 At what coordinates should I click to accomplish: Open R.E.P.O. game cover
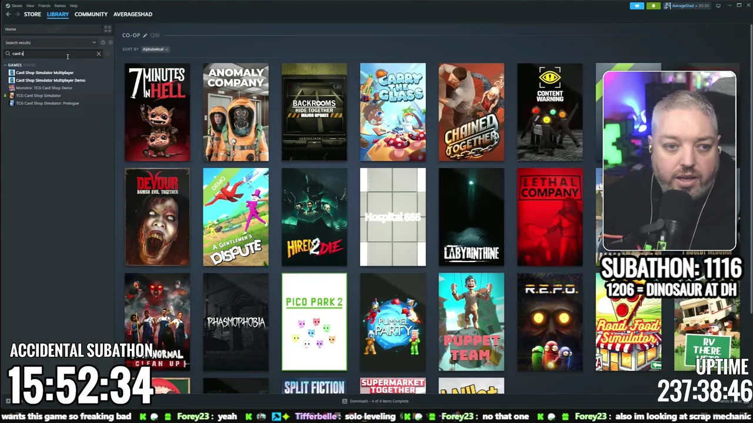[x=550, y=322]
